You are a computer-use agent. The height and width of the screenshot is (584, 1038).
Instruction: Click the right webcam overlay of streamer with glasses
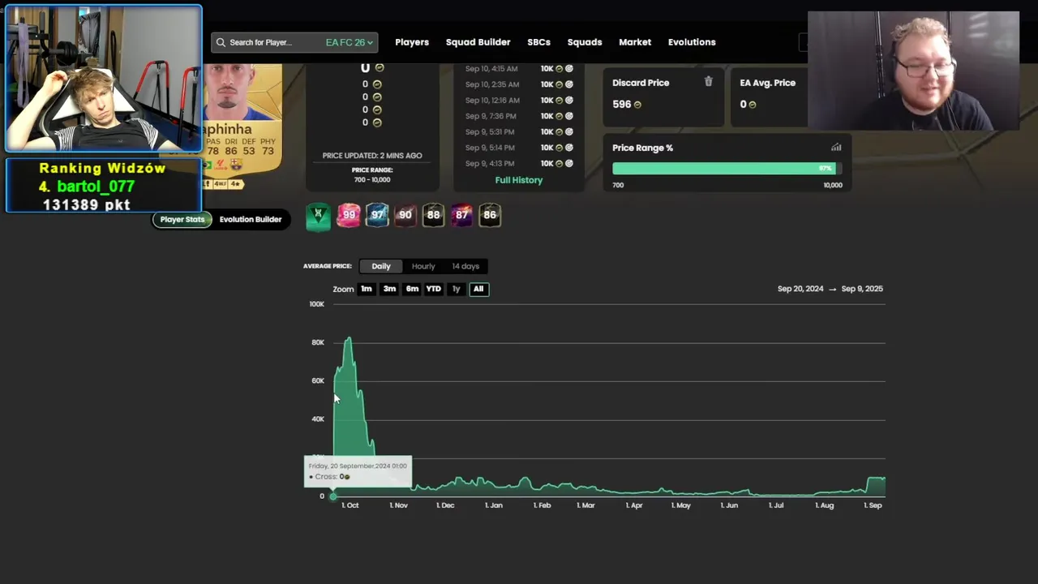pos(913,71)
